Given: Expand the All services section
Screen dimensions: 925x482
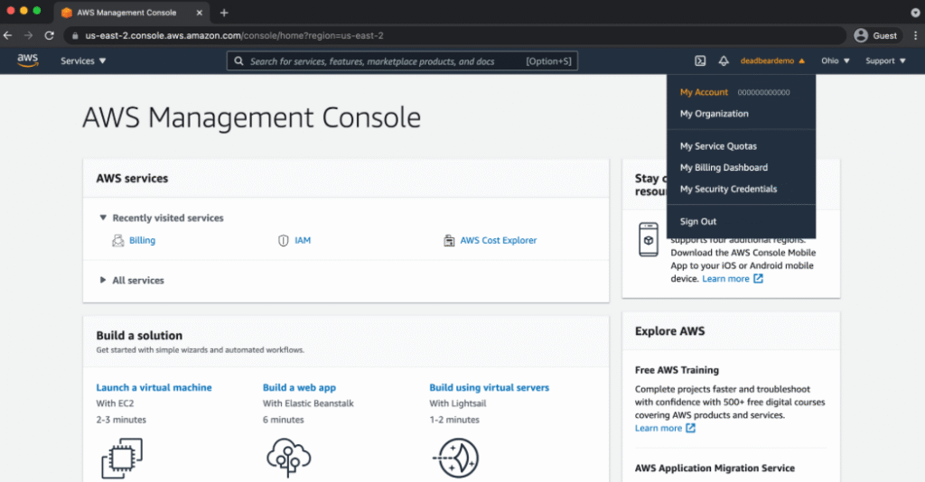Looking at the screenshot, I should (x=103, y=280).
